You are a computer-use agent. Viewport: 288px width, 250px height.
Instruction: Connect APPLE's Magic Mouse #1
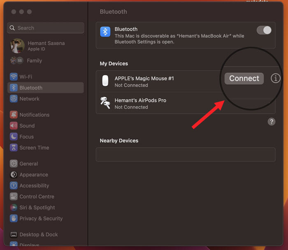pyautogui.click(x=244, y=79)
